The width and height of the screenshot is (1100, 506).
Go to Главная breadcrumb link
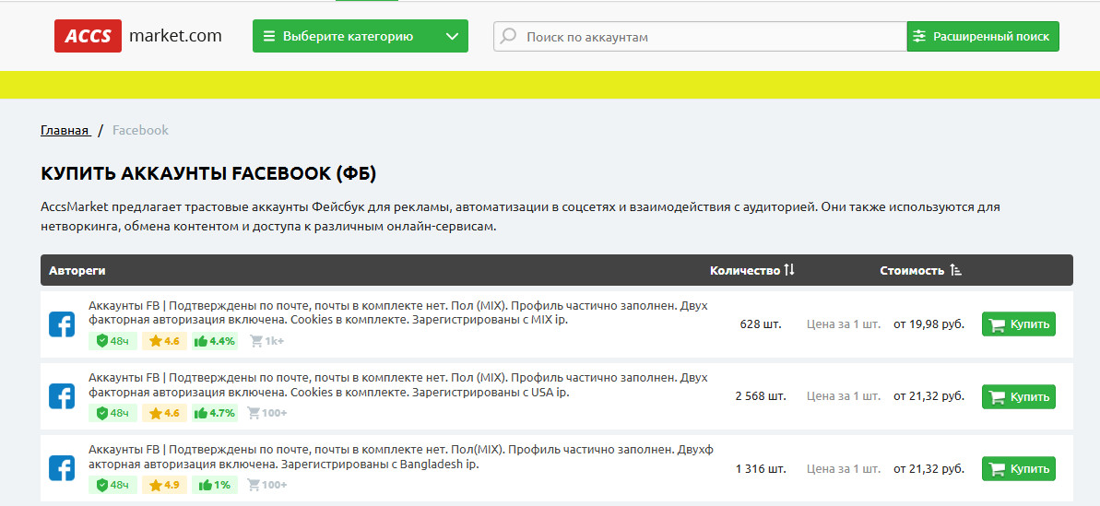coord(65,130)
